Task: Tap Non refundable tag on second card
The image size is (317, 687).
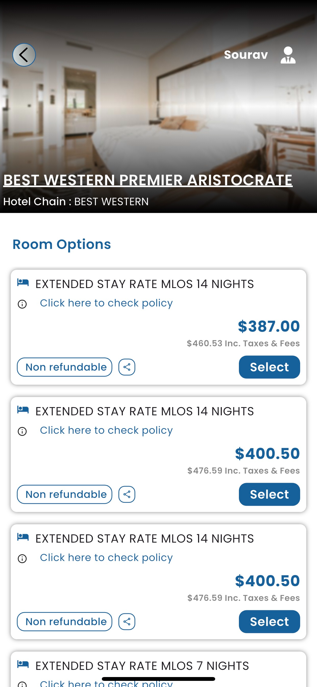Action: (x=65, y=494)
